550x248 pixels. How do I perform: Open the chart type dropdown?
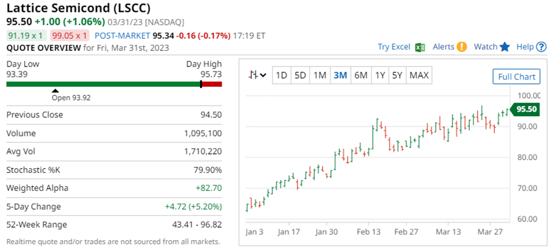coord(258,75)
